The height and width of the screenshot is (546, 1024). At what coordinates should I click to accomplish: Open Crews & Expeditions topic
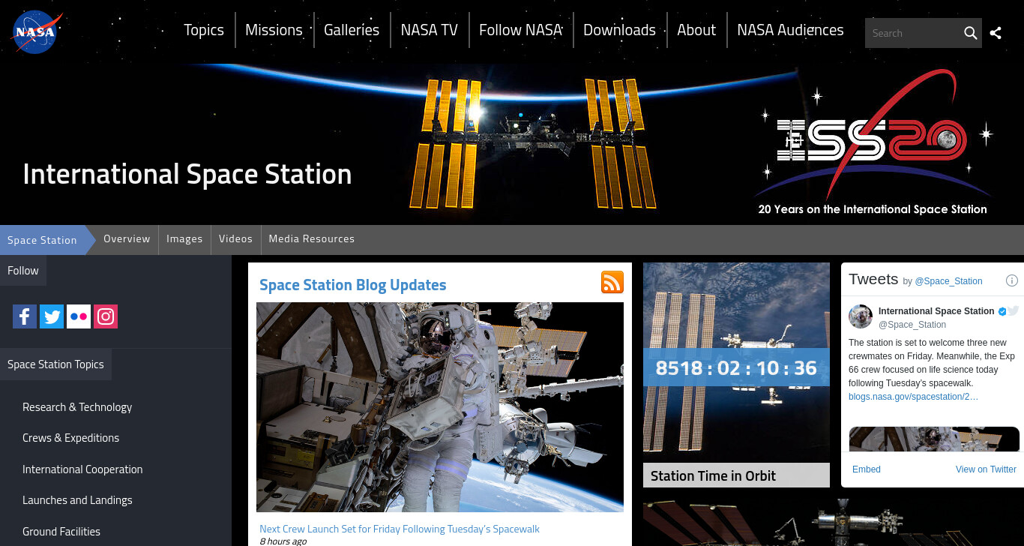point(70,438)
